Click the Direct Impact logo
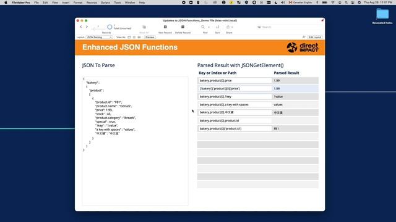396x222 pixels. (x=303, y=47)
